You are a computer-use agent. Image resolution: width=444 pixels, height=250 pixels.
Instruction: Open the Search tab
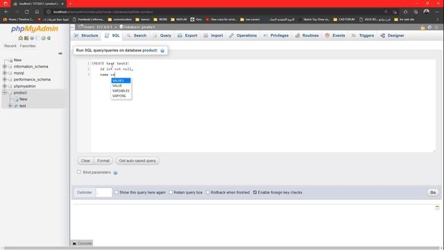coord(137,35)
